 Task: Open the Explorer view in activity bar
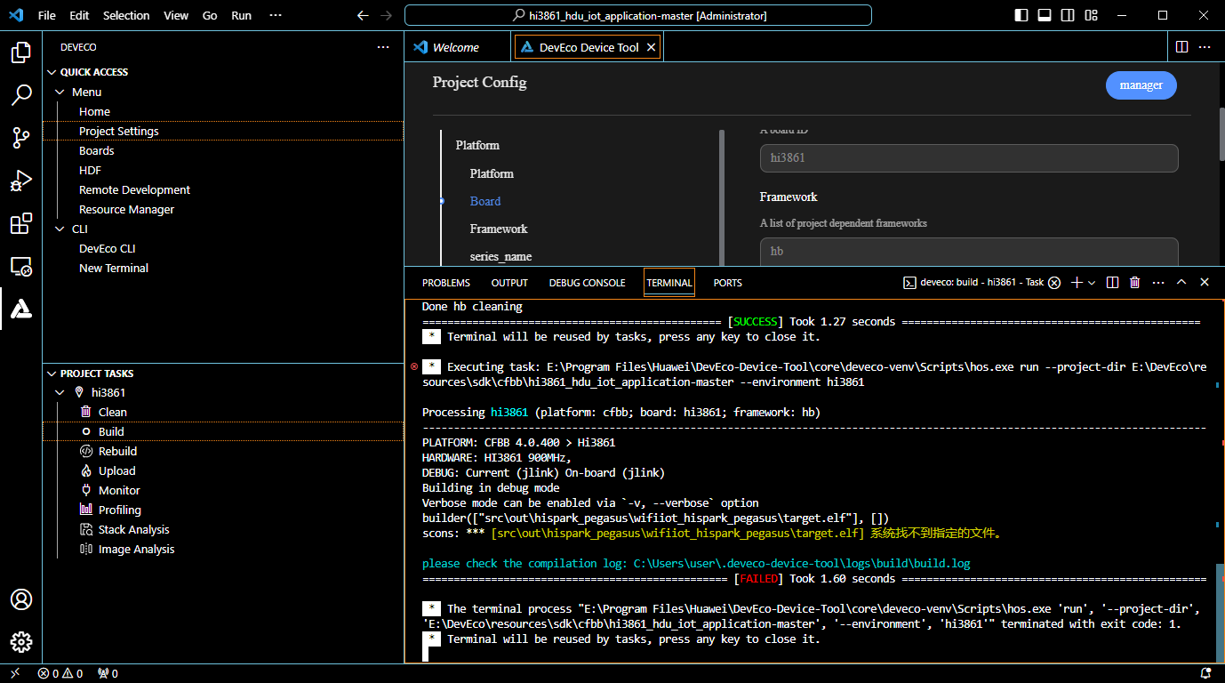(x=21, y=52)
